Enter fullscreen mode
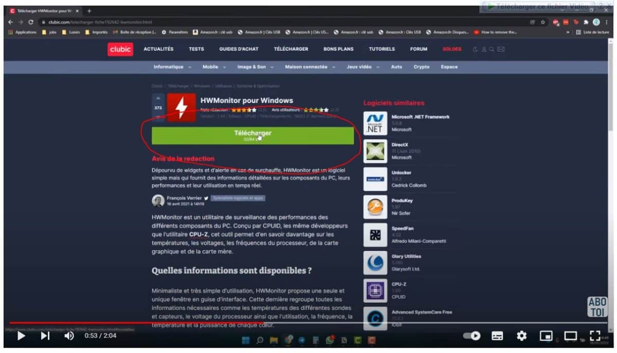Viewport: 617px width, 353px height. [595, 336]
